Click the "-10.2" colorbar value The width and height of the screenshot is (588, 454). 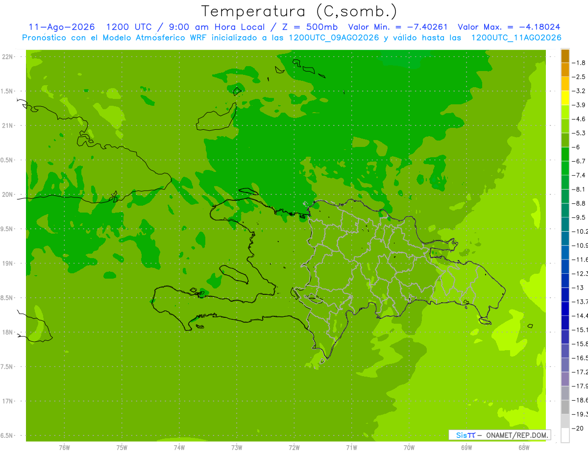tap(580, 231)
